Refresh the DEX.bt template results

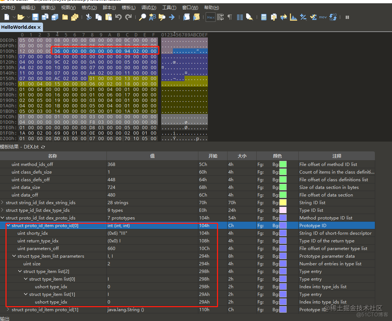pyautogui.click(x=43, y=147)
